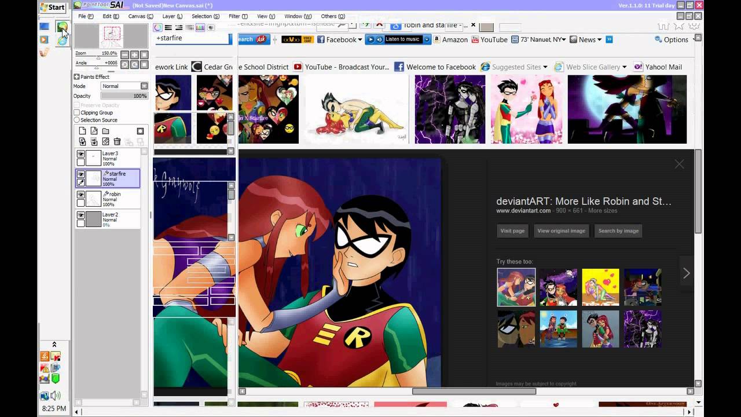
Task: Open YouTube toolbar link
Action: click(489, 39)
